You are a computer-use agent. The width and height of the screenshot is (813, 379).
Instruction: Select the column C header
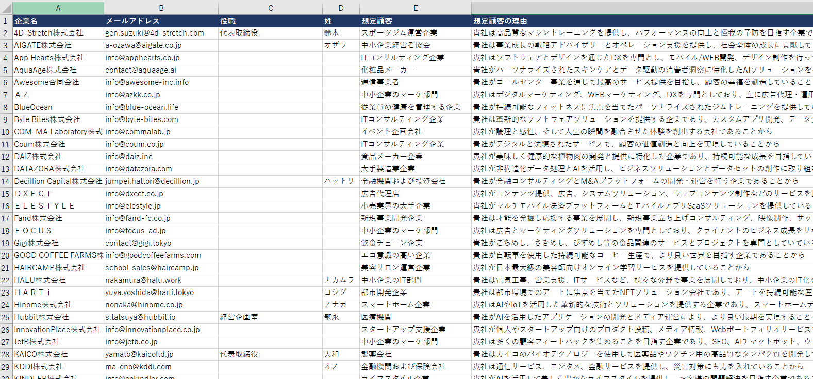(271, 8)
